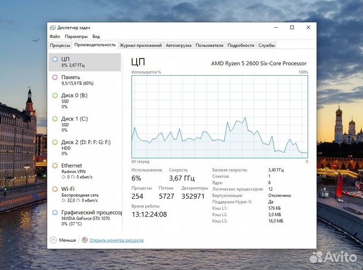Click the circle icon beside Графический процессор
Image resolution: width=363 pixels, height=270 pixels.
pyautogui.click(x=55, y=212)
